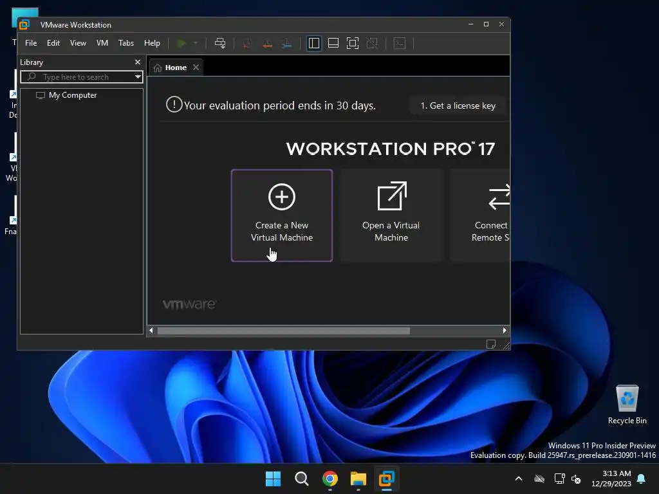Click Open a Virtual Machine tile

click(x=391, y=215)
